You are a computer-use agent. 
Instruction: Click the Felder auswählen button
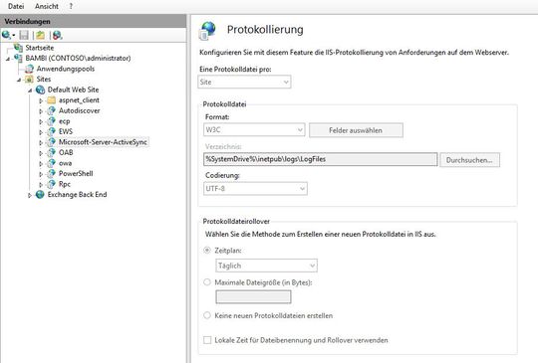356,130
